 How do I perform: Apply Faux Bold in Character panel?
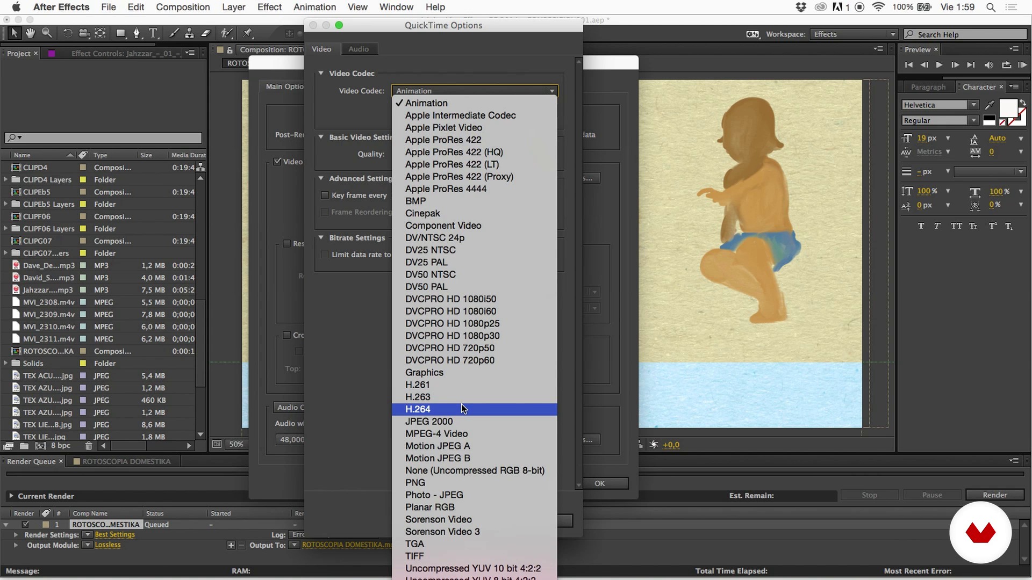point(921,226)
